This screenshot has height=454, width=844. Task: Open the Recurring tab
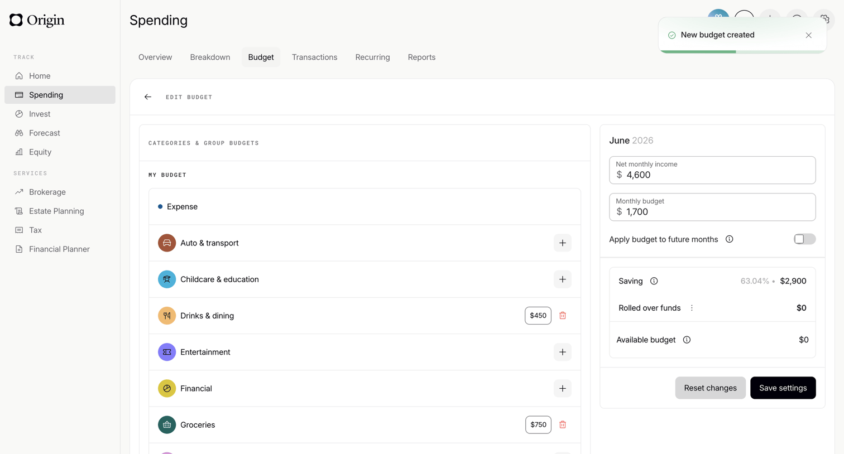(372, 57)
